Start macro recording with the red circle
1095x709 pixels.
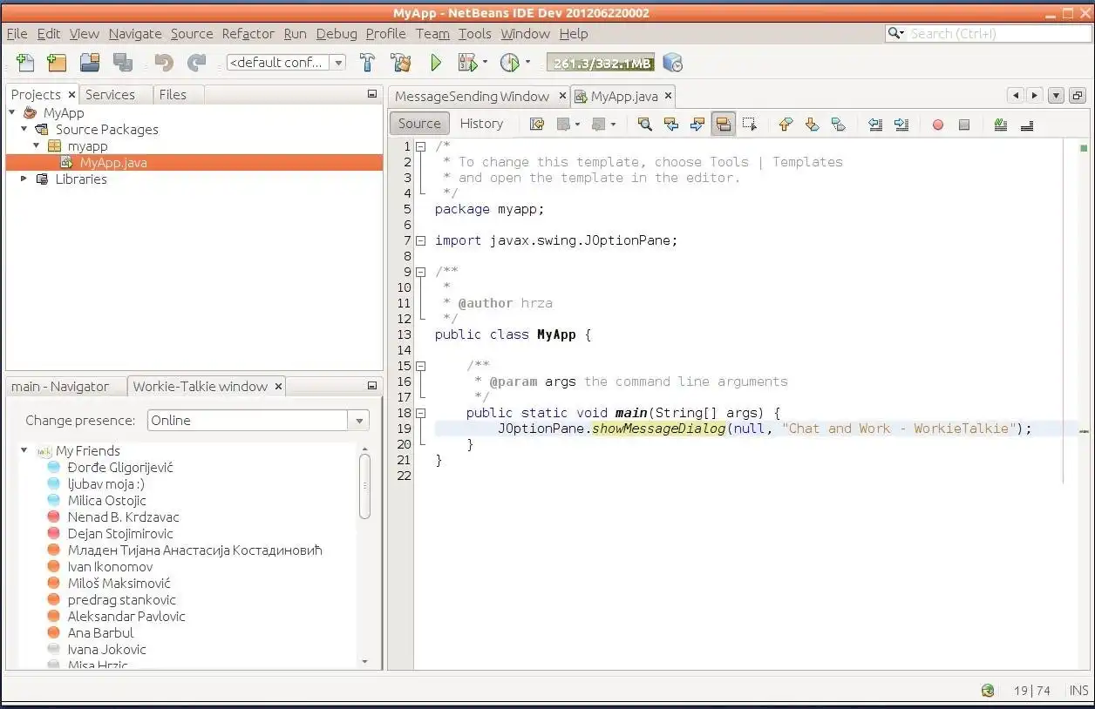[937, 125]
